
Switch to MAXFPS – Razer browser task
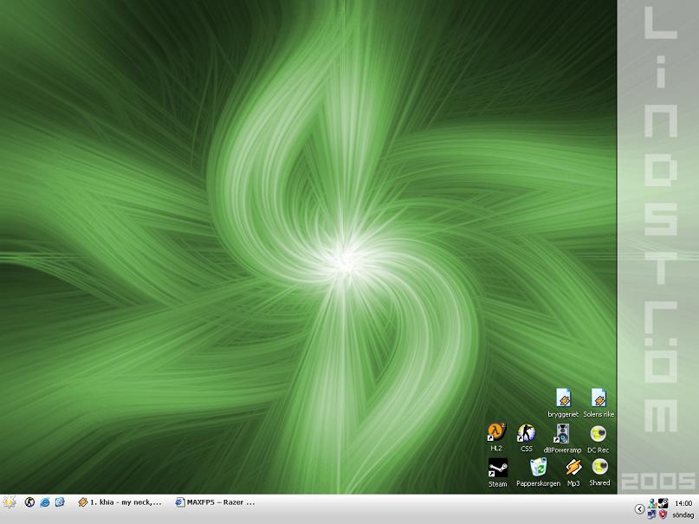point(216,502)
